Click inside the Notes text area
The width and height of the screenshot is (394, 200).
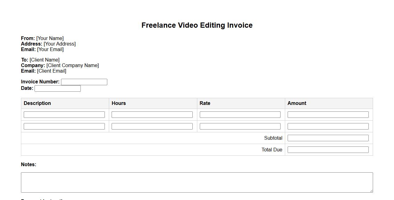pos(197,182)
